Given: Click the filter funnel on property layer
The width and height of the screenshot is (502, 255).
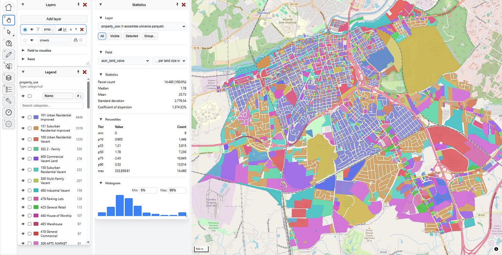Looking at the screenshot, I should [x=38, y=30].
